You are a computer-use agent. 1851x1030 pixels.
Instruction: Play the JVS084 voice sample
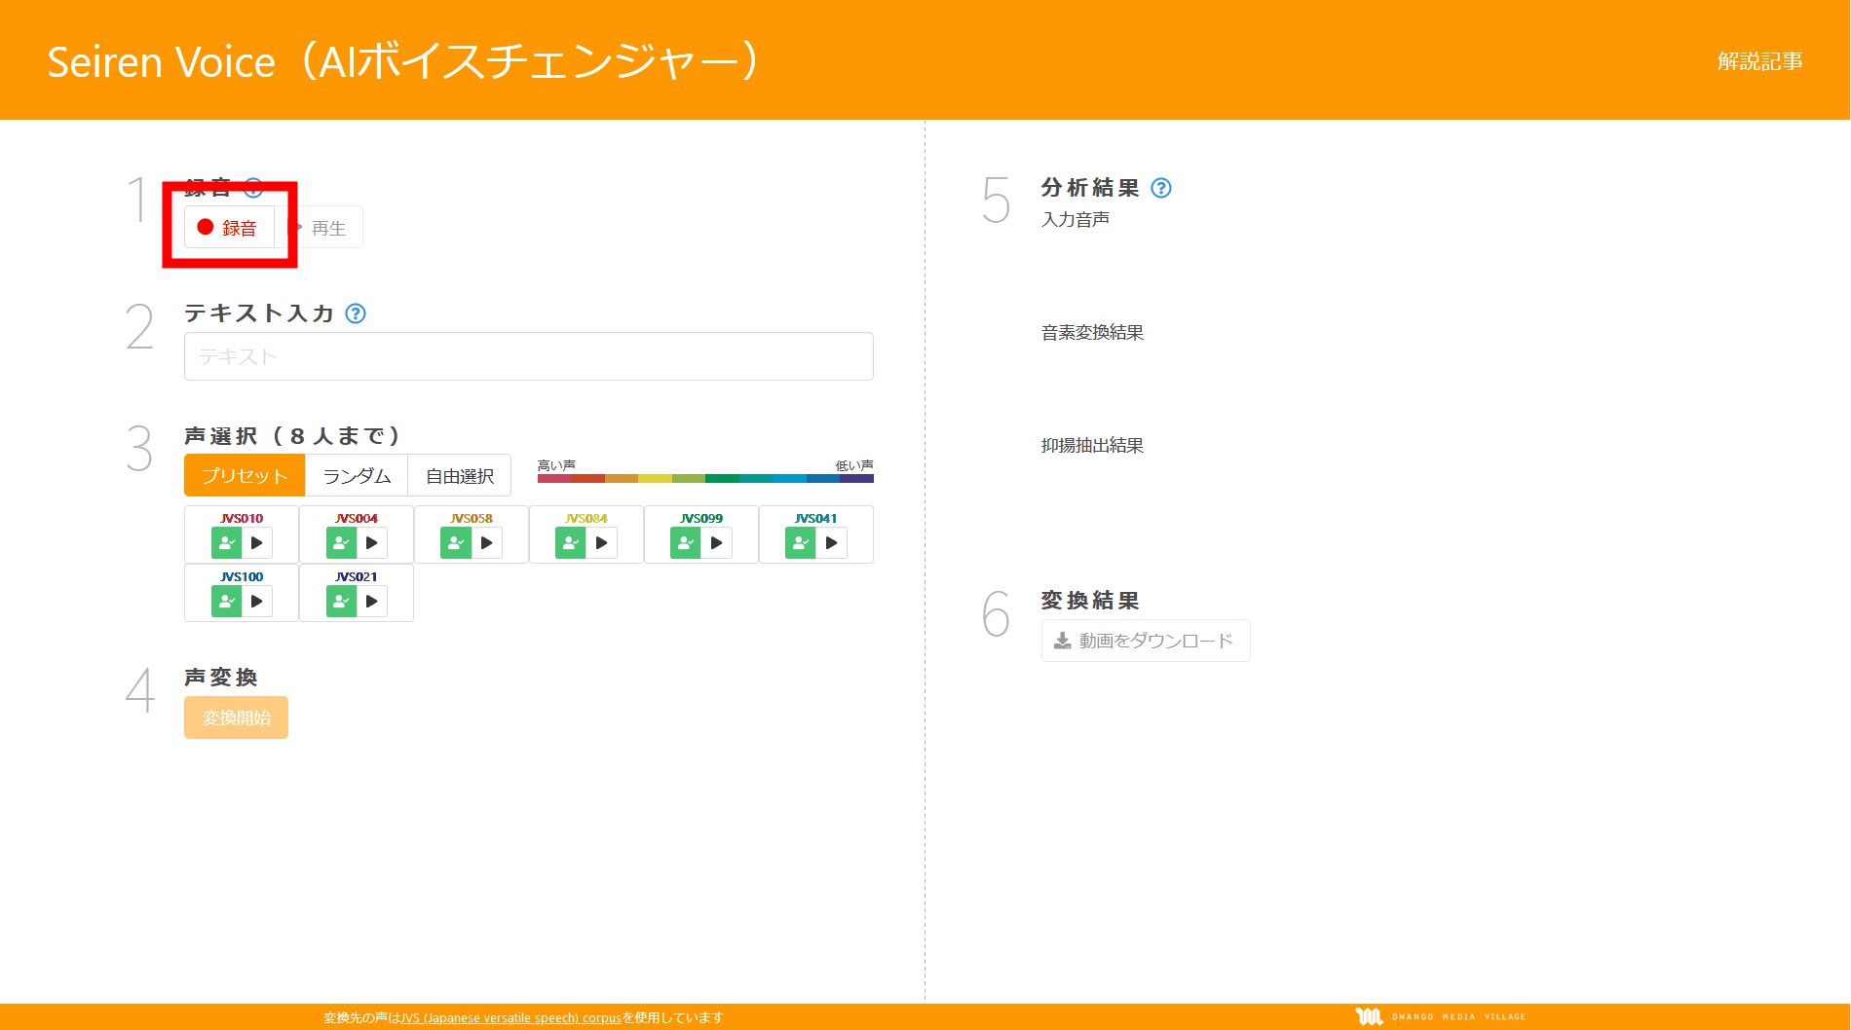[x=602, y=543]
